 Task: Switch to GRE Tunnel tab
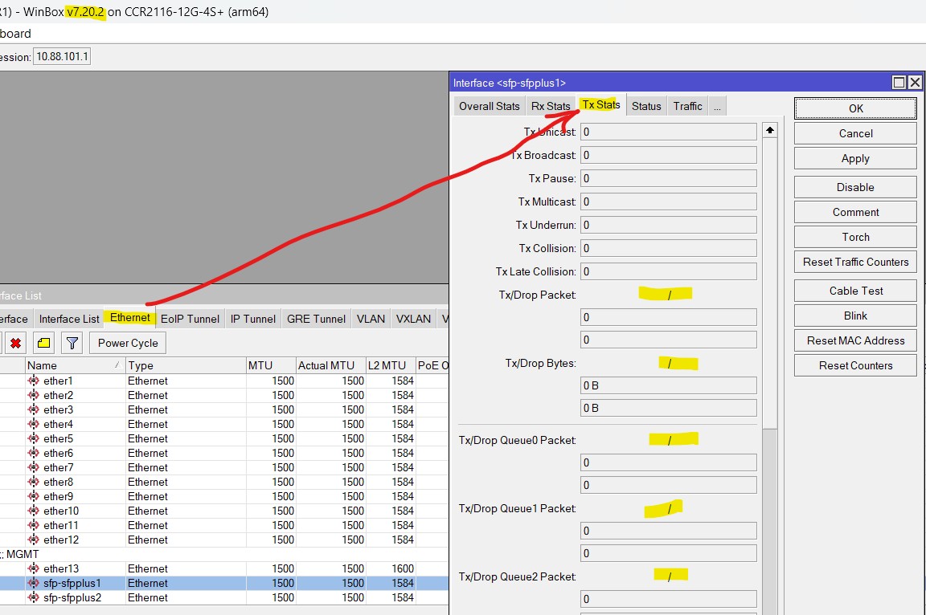pos(316,319)
